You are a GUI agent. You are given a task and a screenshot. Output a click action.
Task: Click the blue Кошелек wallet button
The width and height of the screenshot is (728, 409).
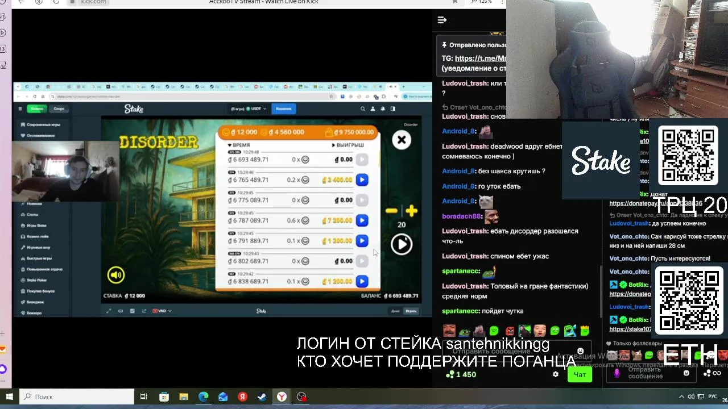pyautogui.click(x=284, y=108)
